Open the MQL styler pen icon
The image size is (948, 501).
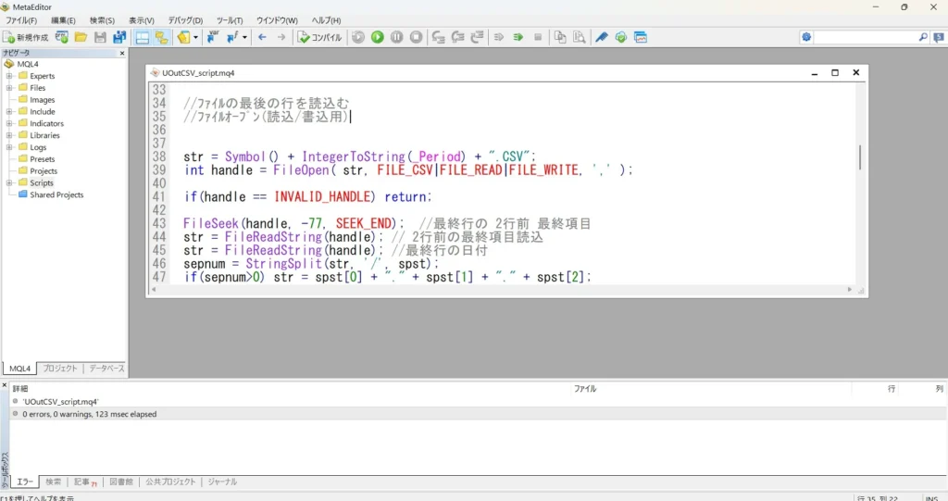pos(602,38)
